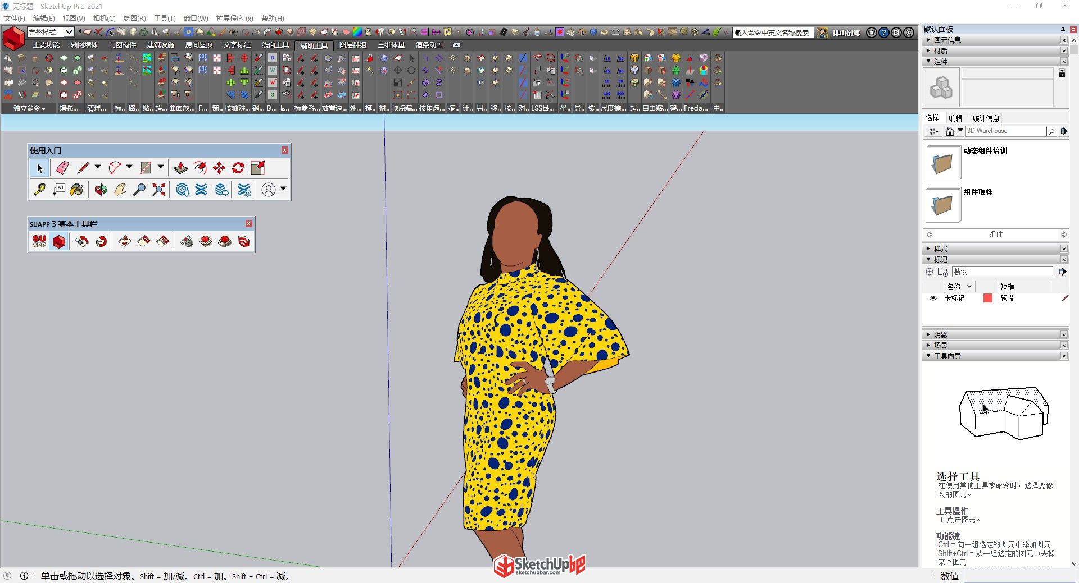This screenshot has height=583, width=1079.
Task: Activate the Push/Pull tool
Action: pyautogui.click(x=180, y=168)
